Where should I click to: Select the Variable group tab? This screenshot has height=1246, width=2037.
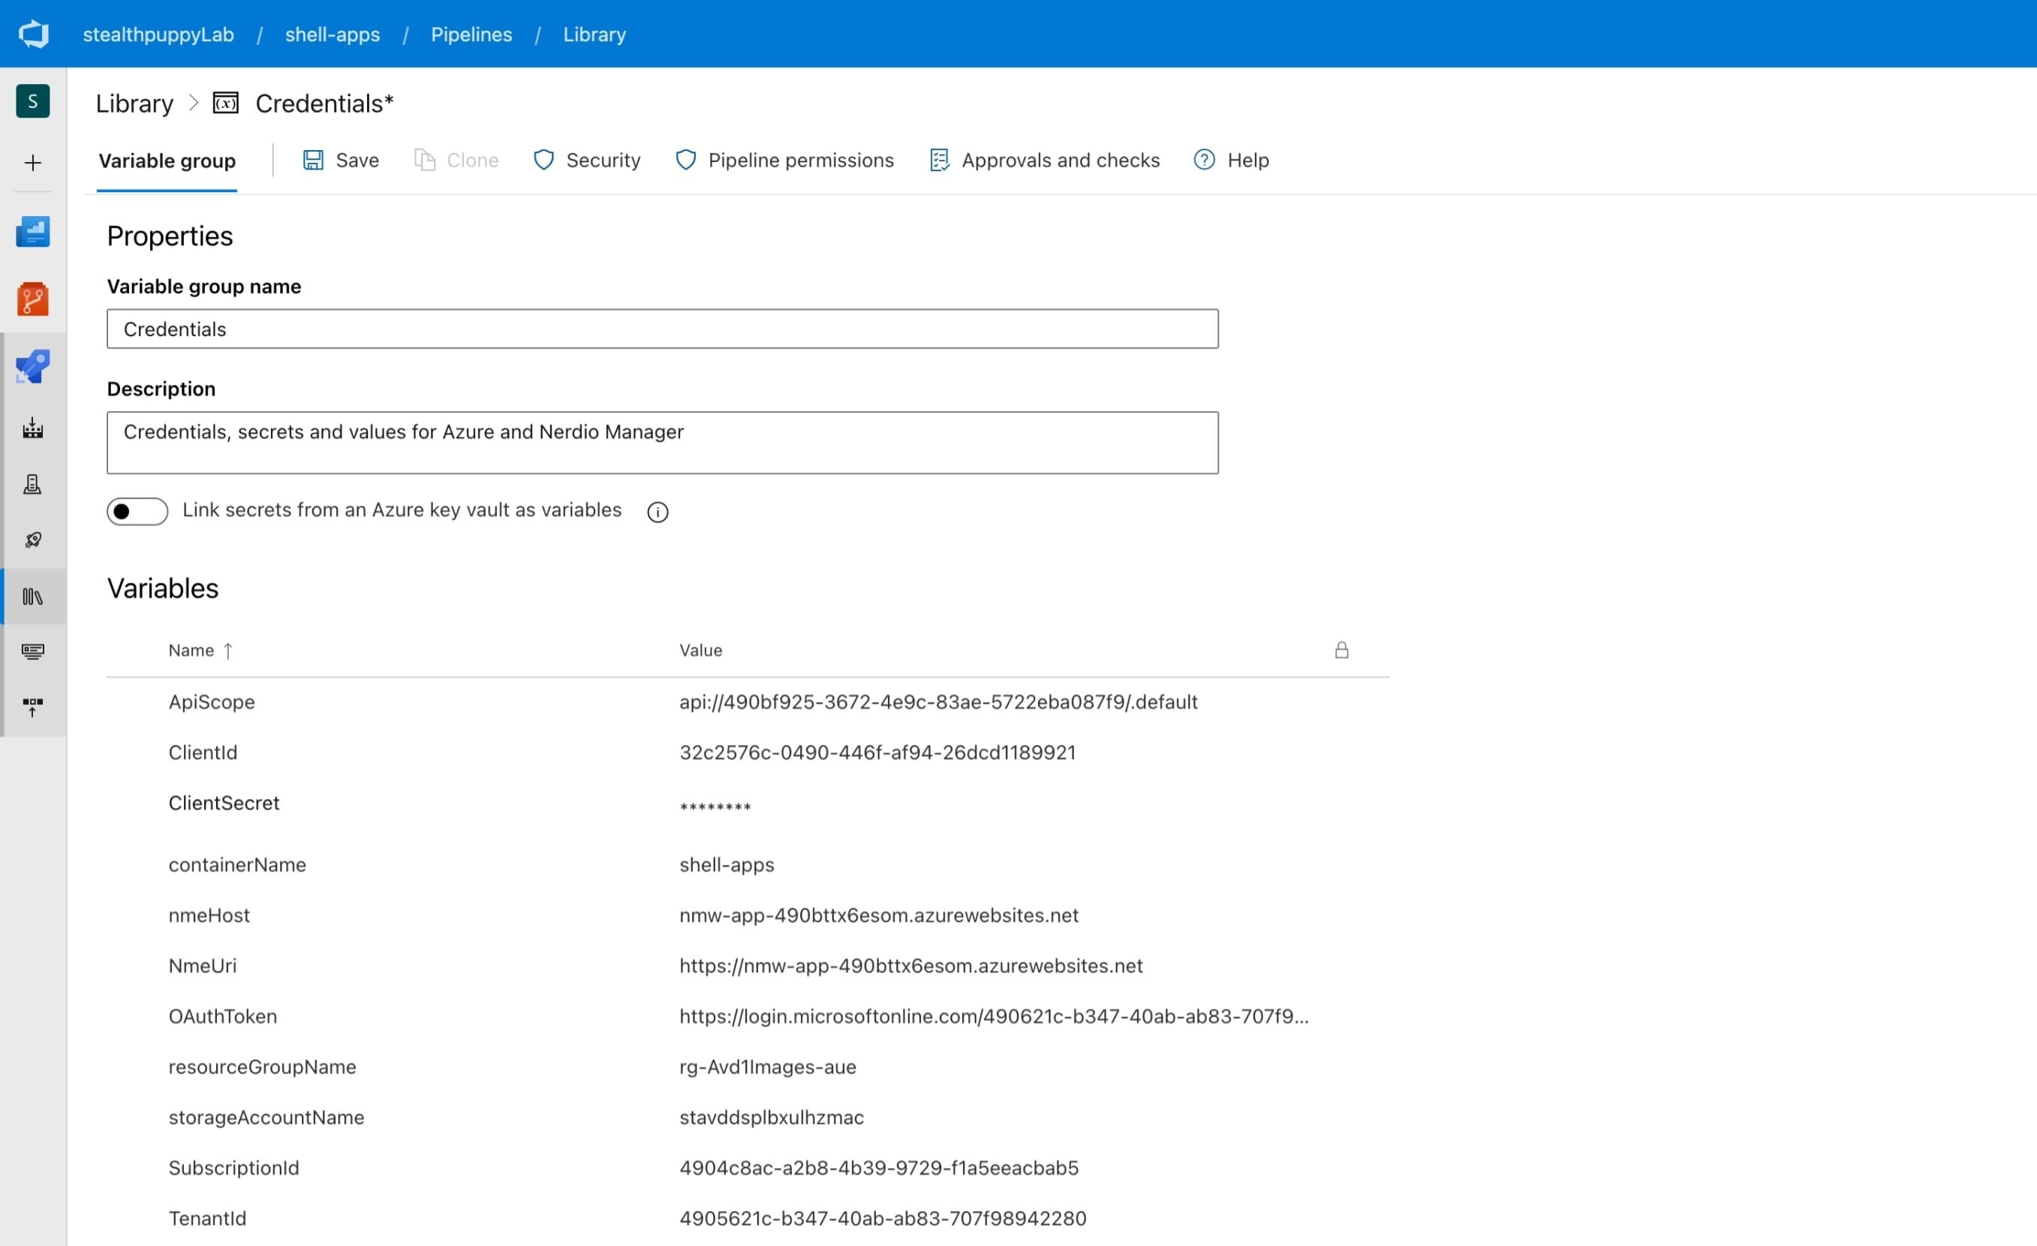pyautogui.click(x=167, y=161)
